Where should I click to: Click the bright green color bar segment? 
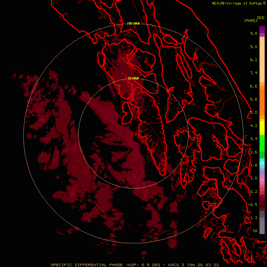click(262, 143)
